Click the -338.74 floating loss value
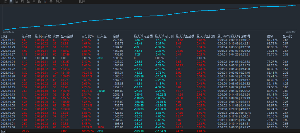This screenshot has width=300, height=133. [x=139, y=40]
